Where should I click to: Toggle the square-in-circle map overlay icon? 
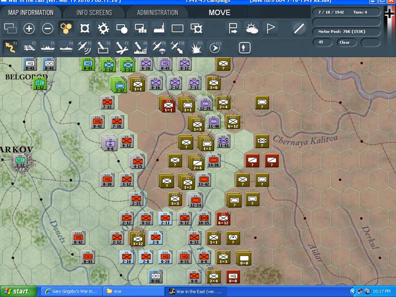point(85,28)
